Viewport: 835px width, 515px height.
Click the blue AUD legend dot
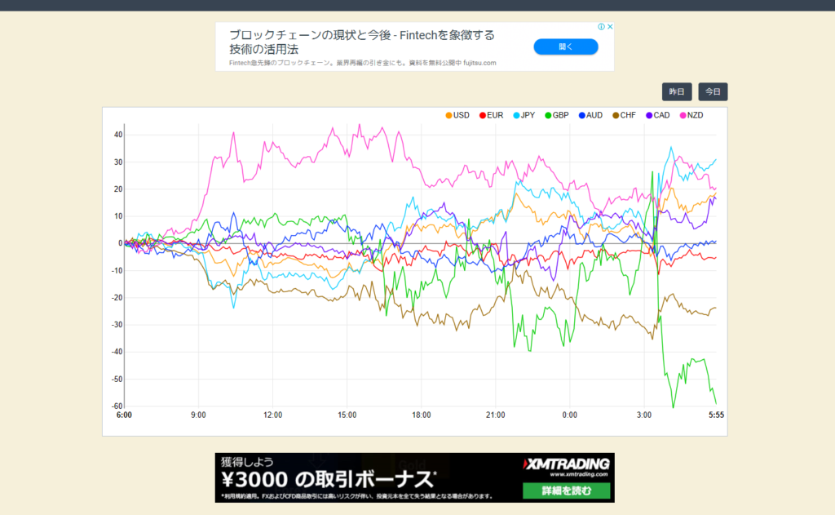[x=581, y=115]
